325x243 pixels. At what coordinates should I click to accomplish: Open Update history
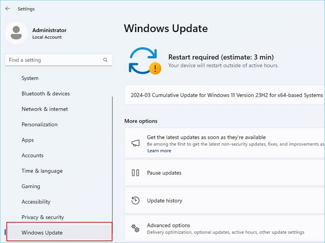pyautogui.click(x=225, y=201)
